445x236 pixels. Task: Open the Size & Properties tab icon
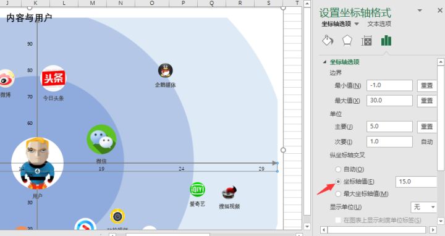tap(367, 41)
